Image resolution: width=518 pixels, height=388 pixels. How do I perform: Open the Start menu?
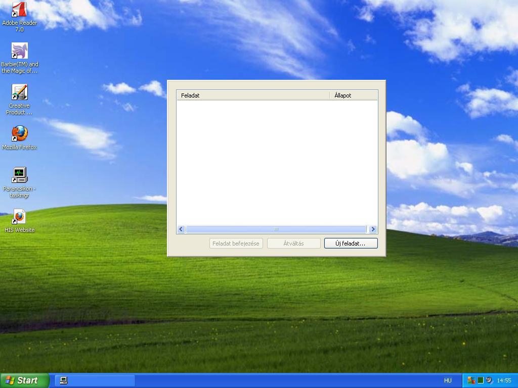(x=24, y=380)
